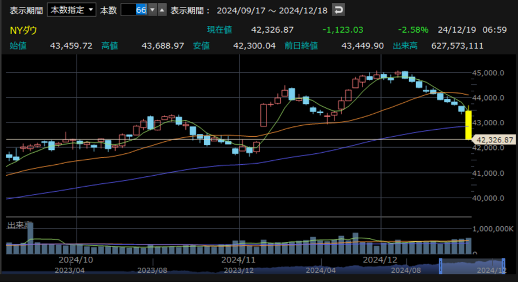This screenshot has height=282, width=518.
Task: Click the left range slider handle
Action: (x=440, y=266)
